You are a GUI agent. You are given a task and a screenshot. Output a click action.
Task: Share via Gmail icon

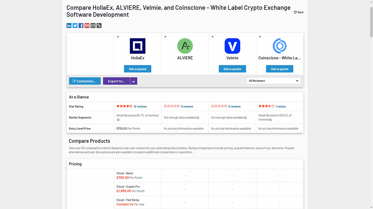click(x=87, y=26)
